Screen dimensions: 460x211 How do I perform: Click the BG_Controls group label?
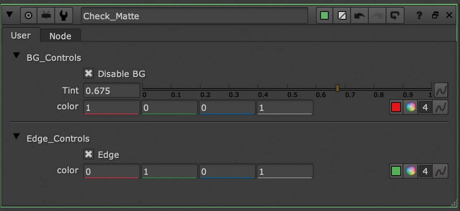click(54, 58)
